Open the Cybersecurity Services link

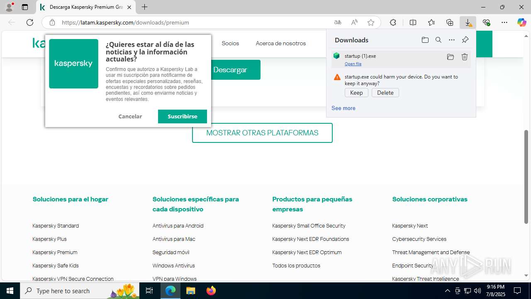(x=419, y=239)
